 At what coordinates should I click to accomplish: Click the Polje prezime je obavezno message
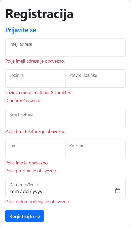[x=31, y=171]
